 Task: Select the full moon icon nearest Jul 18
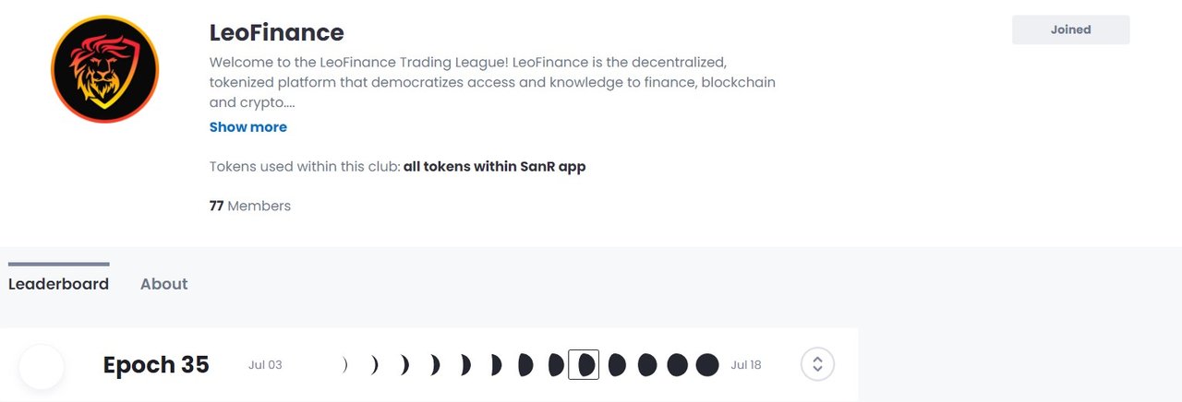click(x=707, y=365)
